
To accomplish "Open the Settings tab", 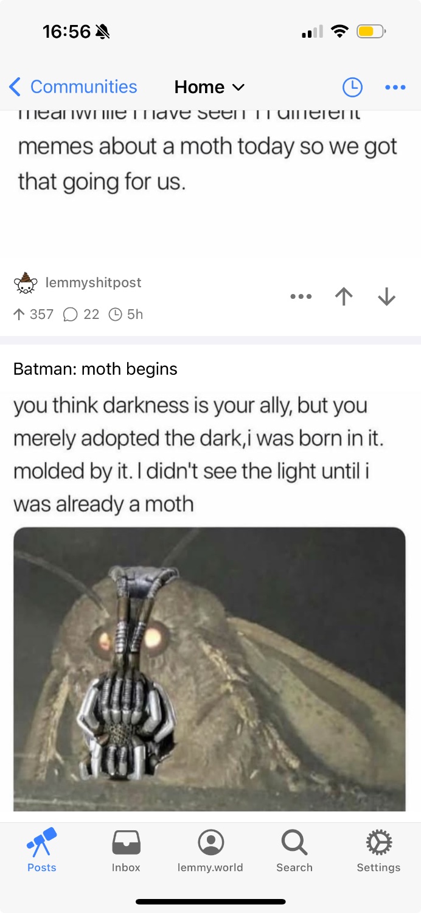I will tap(378, 851).
